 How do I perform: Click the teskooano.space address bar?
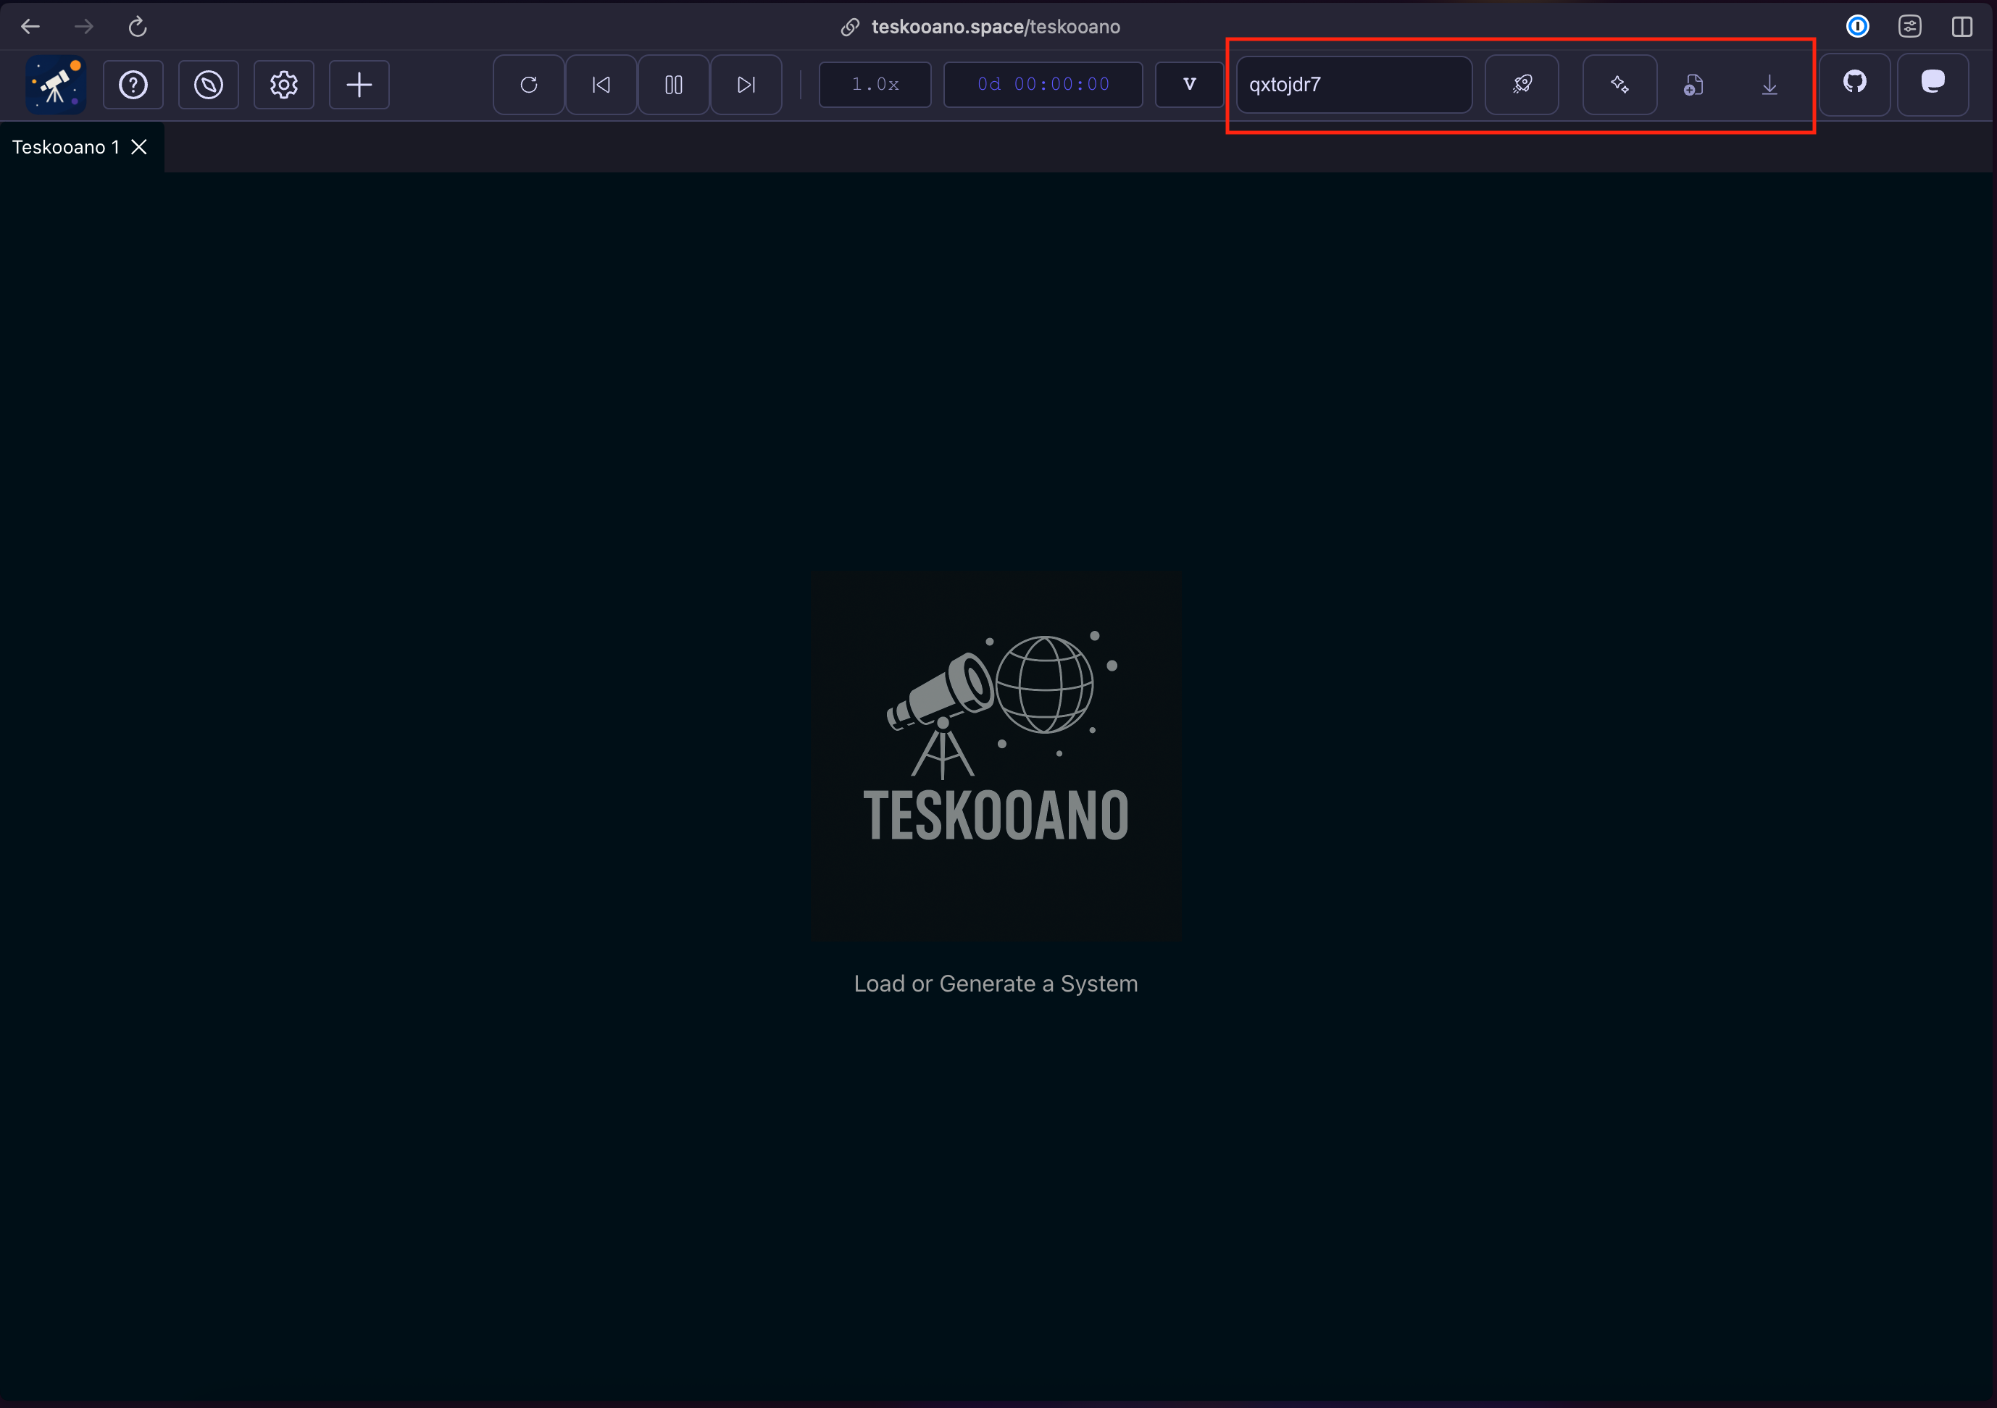click(x=996, y=27)
